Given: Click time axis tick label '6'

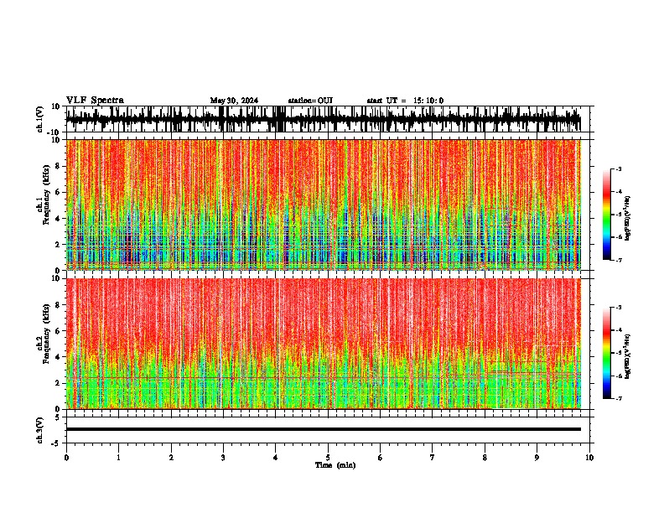Looking at the screenshot, I should click(x=381, y=458).
